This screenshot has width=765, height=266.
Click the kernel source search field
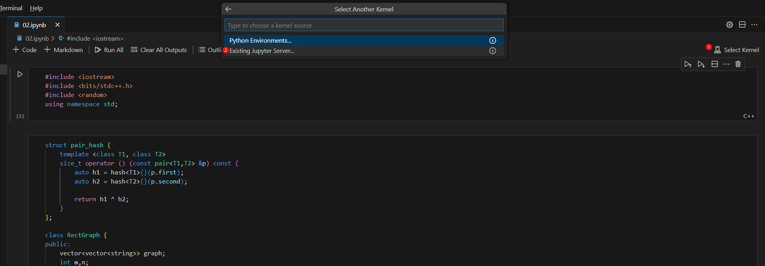[x=364, y=25]
